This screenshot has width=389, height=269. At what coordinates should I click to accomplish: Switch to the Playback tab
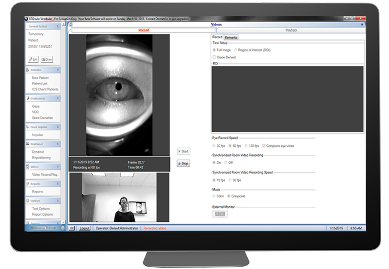(289, 30)
